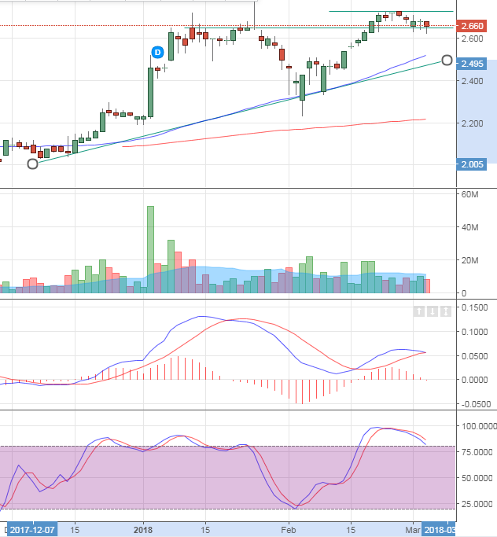Click the 2.660 current price label
Screen dimensions: 497x537
pyautogui.click(x=472, y=26)
